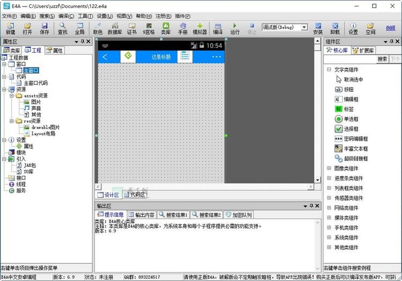Pin the 属性区 panel
The height and width of the screenshot is (281, 402).
pyautogui.click(x=83, y=41)
